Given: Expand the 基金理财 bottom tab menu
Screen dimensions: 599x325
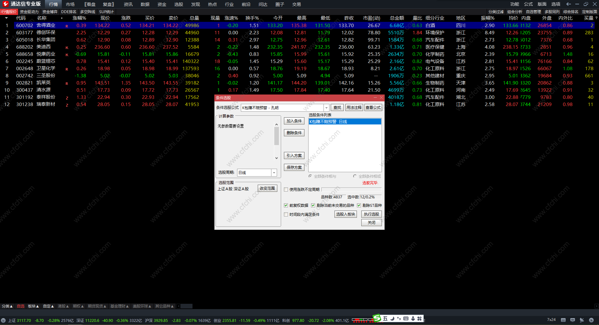Looking at the screenshot, I should tap(119, 306).
